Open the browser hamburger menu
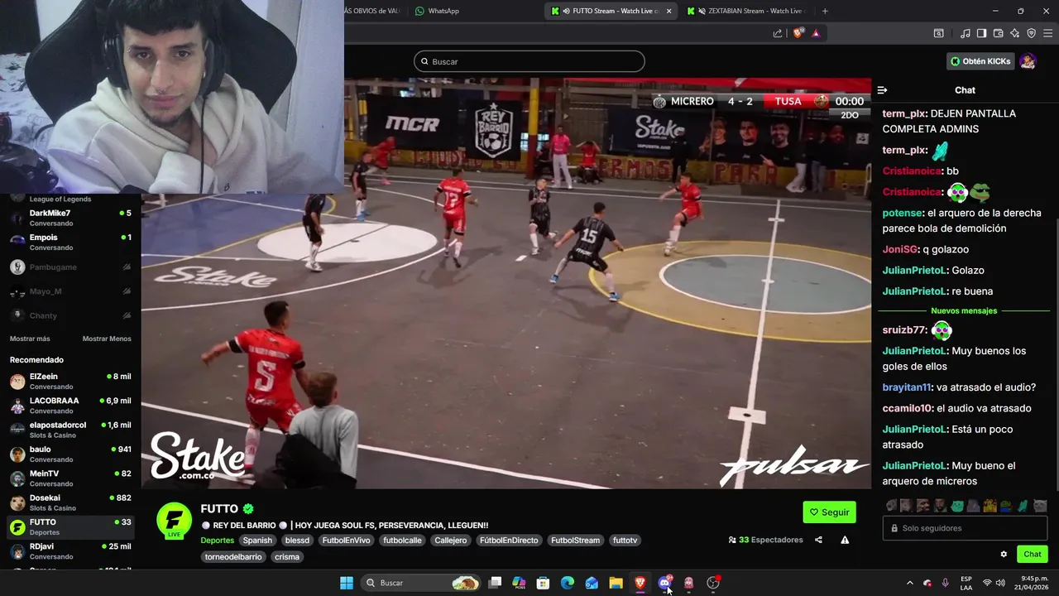1059x596 pixels. pos(1047,33)
